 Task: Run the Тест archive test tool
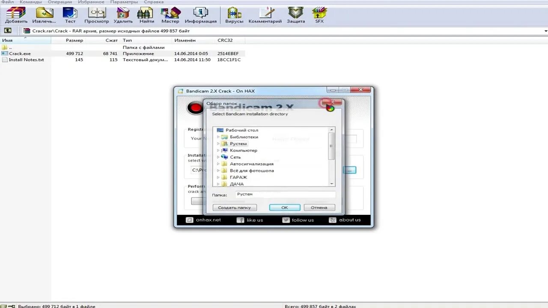[x=70, y=15]
